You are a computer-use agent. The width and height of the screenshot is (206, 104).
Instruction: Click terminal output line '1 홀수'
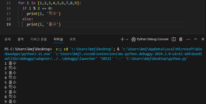(x=10, y=63)
